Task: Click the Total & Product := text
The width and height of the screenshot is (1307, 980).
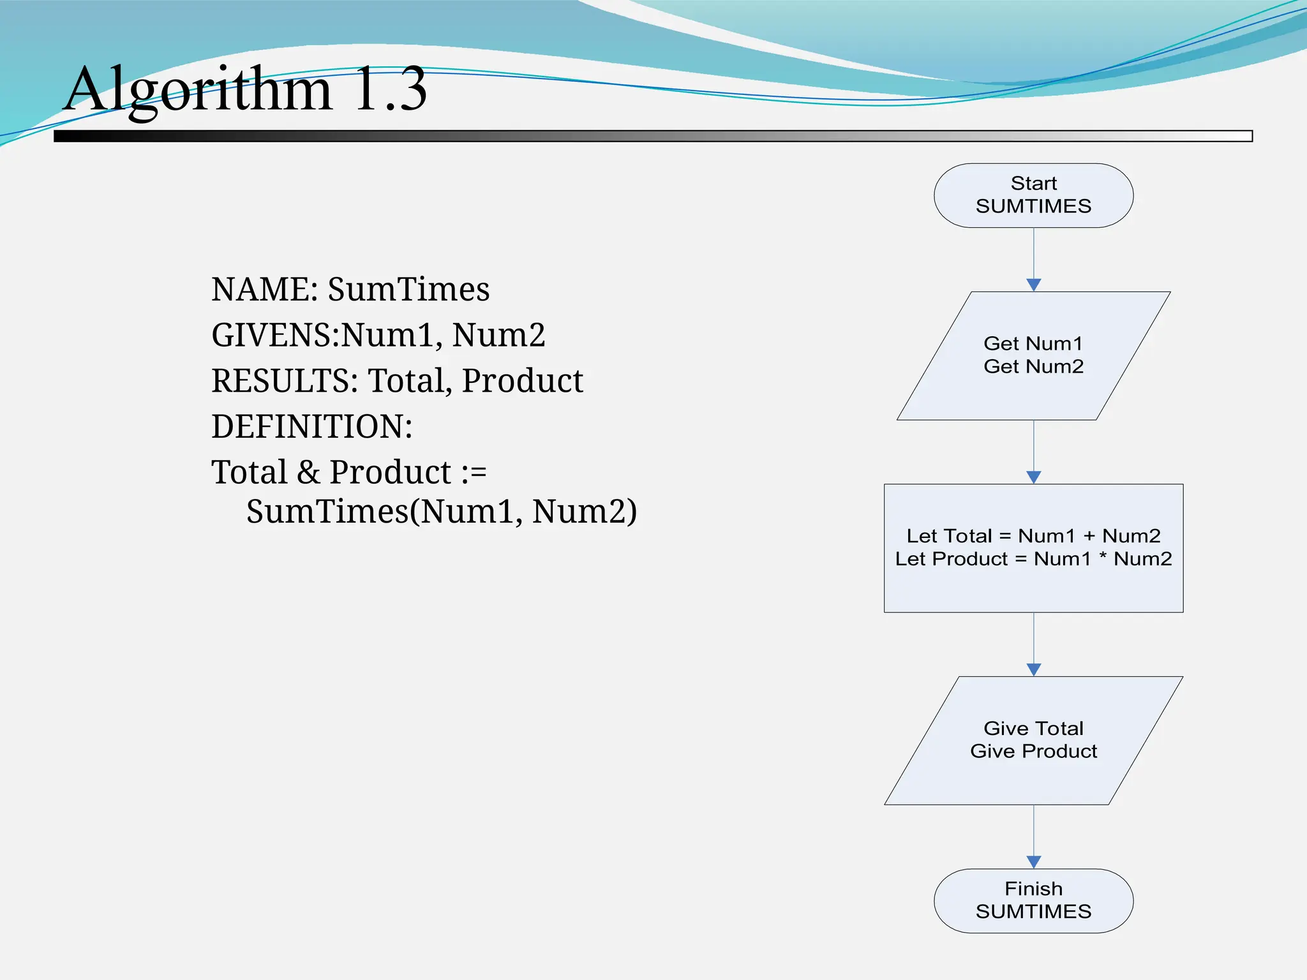Action: (348, 472)
